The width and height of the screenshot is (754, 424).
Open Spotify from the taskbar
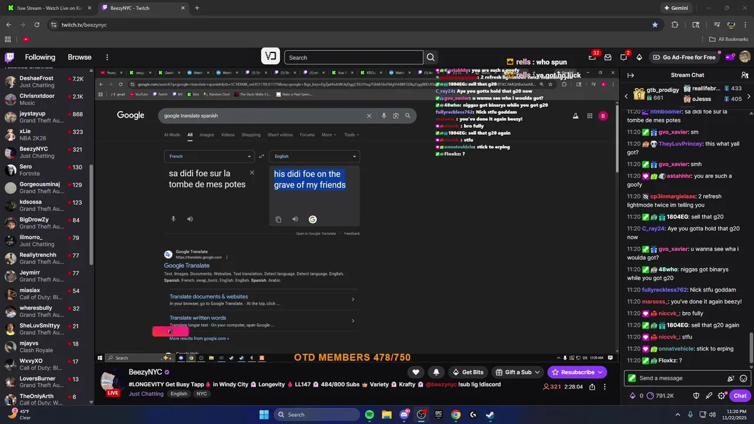pyautogui.click(x=369, y=415)
